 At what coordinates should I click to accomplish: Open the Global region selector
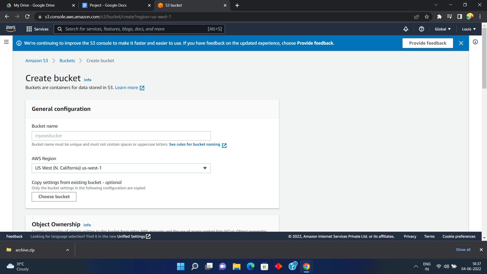click(443, 29)
